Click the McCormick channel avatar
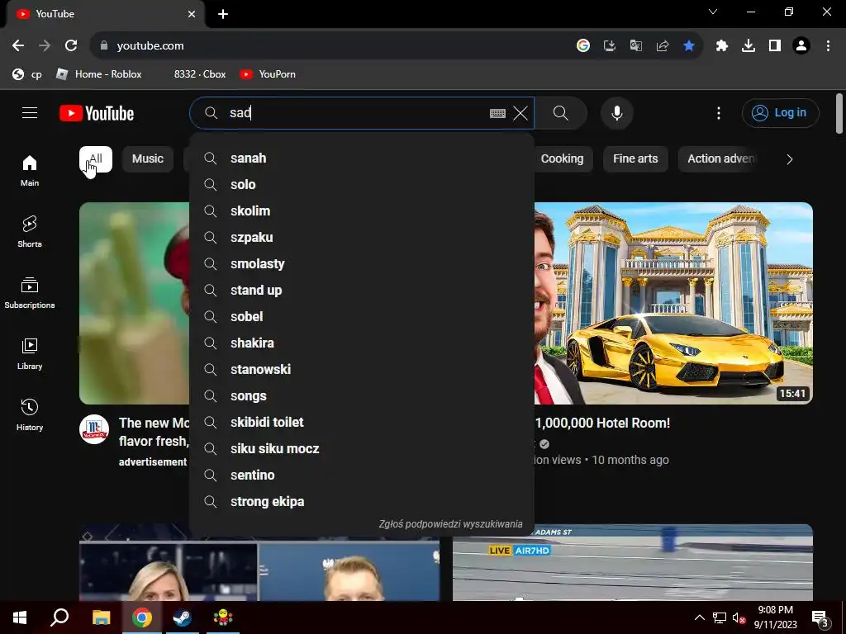 point(94,429)
